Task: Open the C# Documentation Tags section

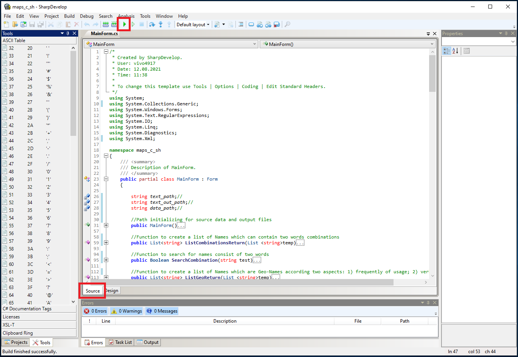Action: [x=39, y=309]
